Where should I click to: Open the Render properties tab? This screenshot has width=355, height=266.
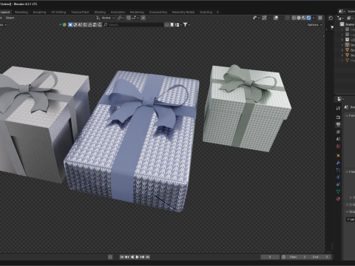338,117
